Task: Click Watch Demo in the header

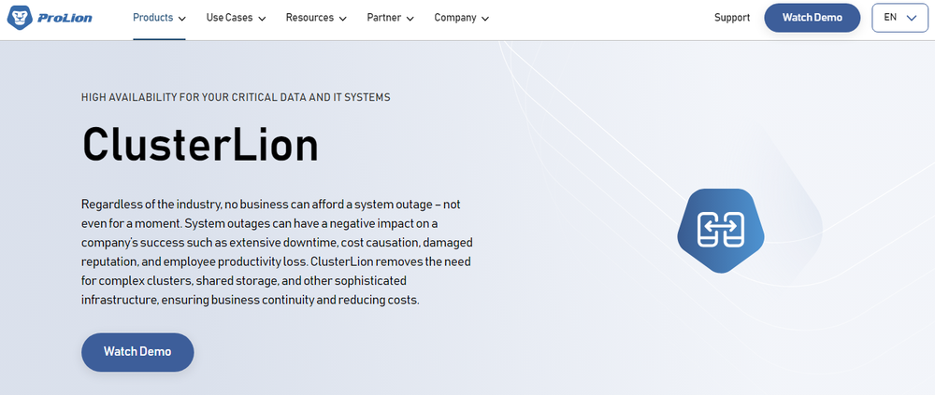Action: point(813,18)
